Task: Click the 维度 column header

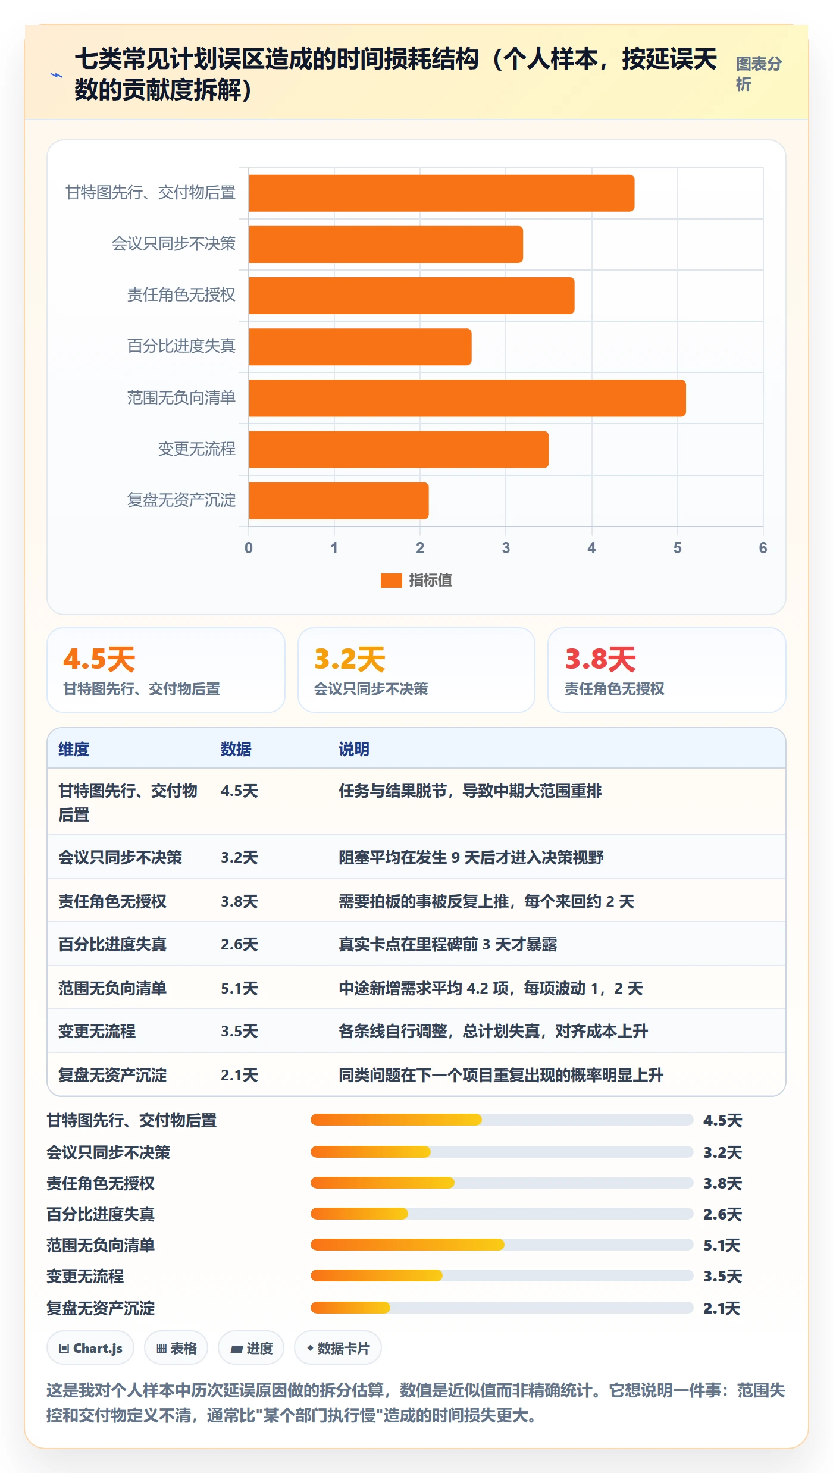Action: [x=74, y=749]
